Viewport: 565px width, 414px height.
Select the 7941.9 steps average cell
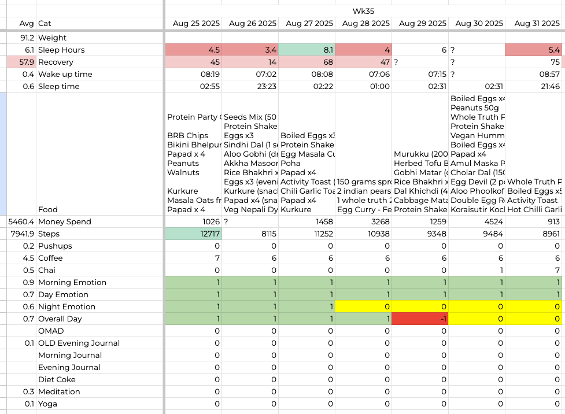click(21, 234)
